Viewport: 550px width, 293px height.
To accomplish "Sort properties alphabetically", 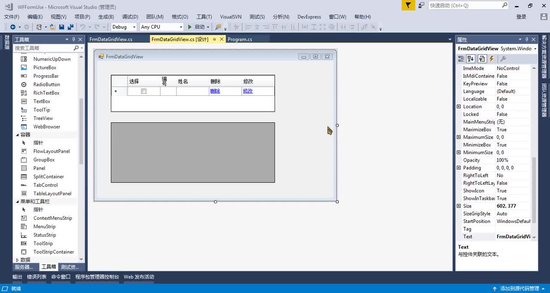I will pyautogui.click(x=471, y=58).
